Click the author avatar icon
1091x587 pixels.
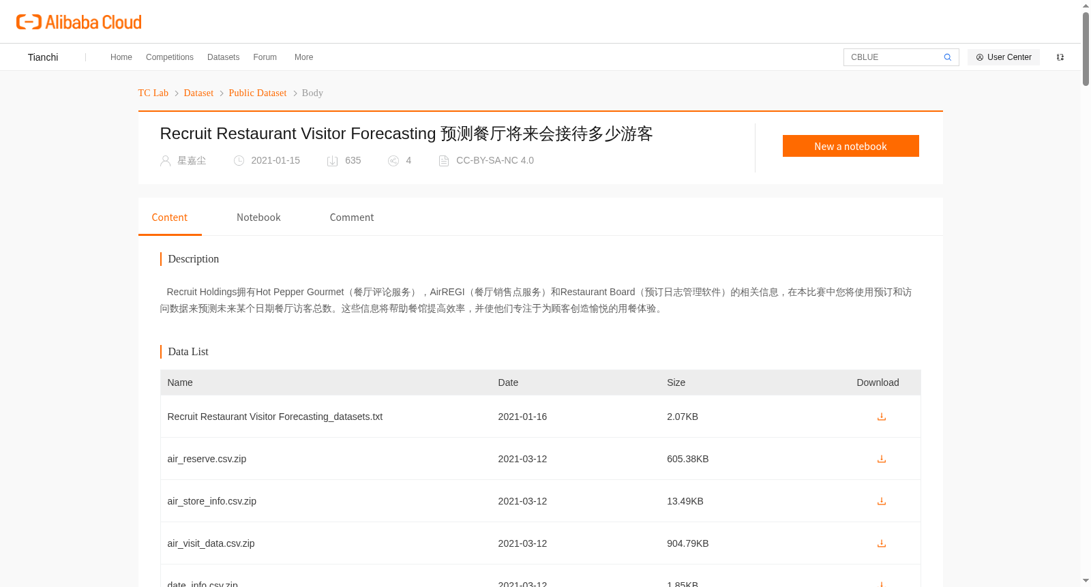165,161
